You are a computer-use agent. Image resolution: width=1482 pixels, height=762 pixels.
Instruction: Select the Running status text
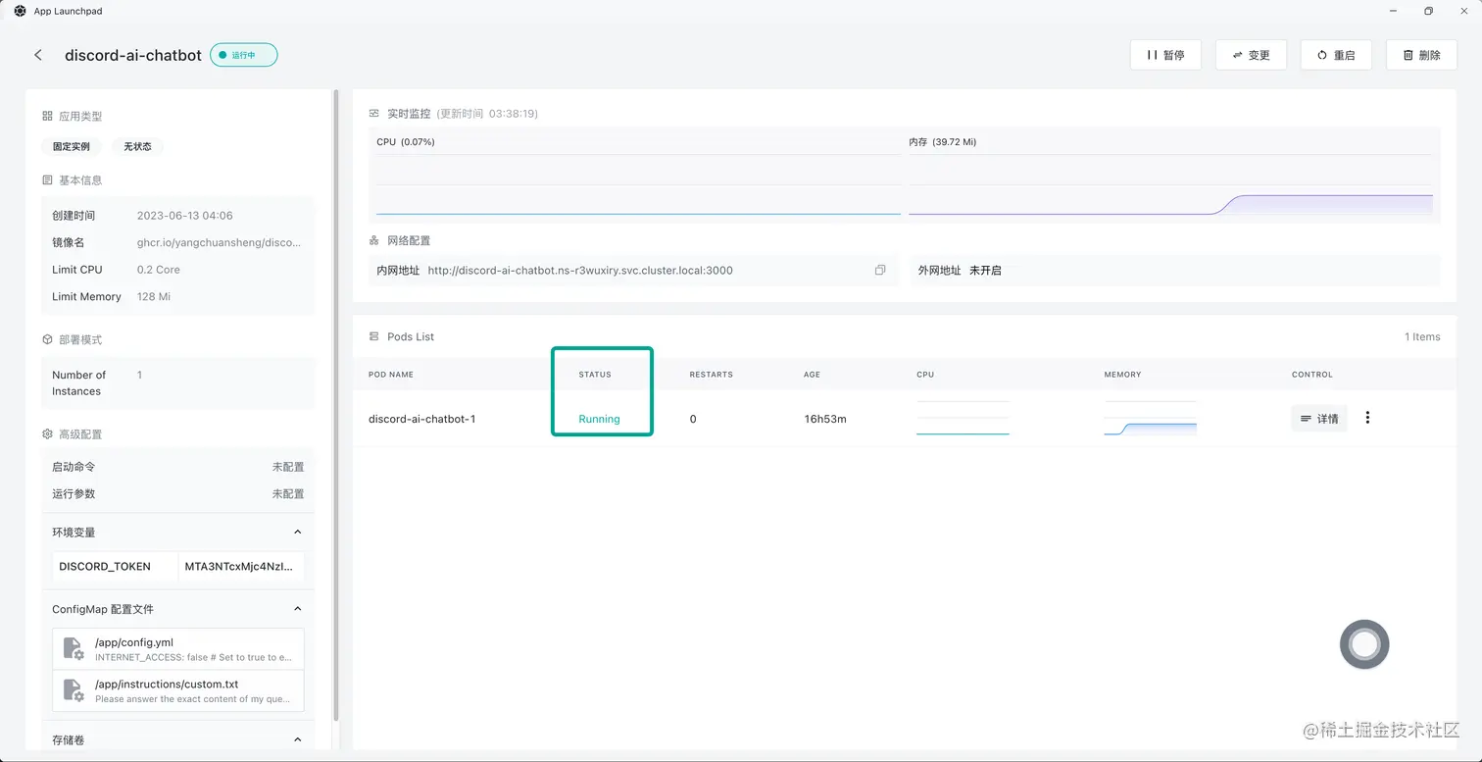pos(599,419)
